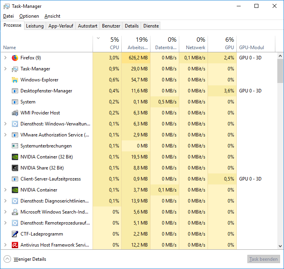Sort by the Arbeitsspeicher column header
Screen dimensions: 284x269
click(x=136, y=44)
